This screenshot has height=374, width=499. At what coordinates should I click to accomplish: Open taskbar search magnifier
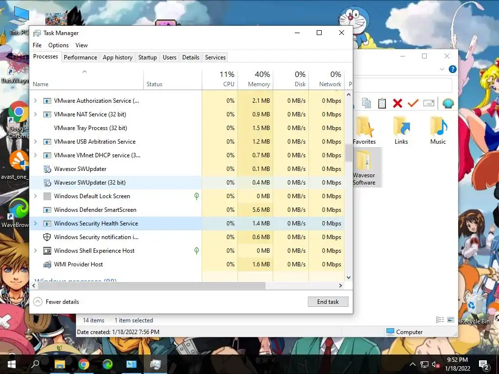coord(35,364)
